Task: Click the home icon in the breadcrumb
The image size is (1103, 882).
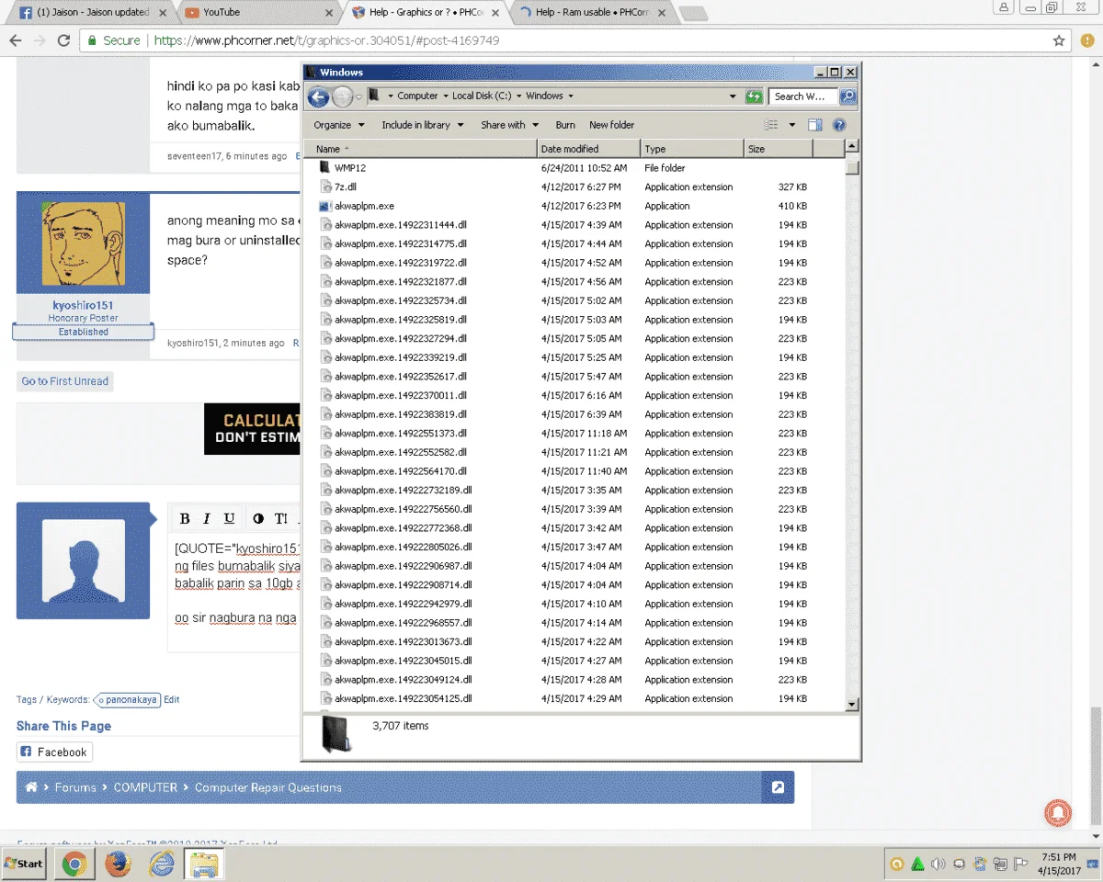Action: (31, 787)
